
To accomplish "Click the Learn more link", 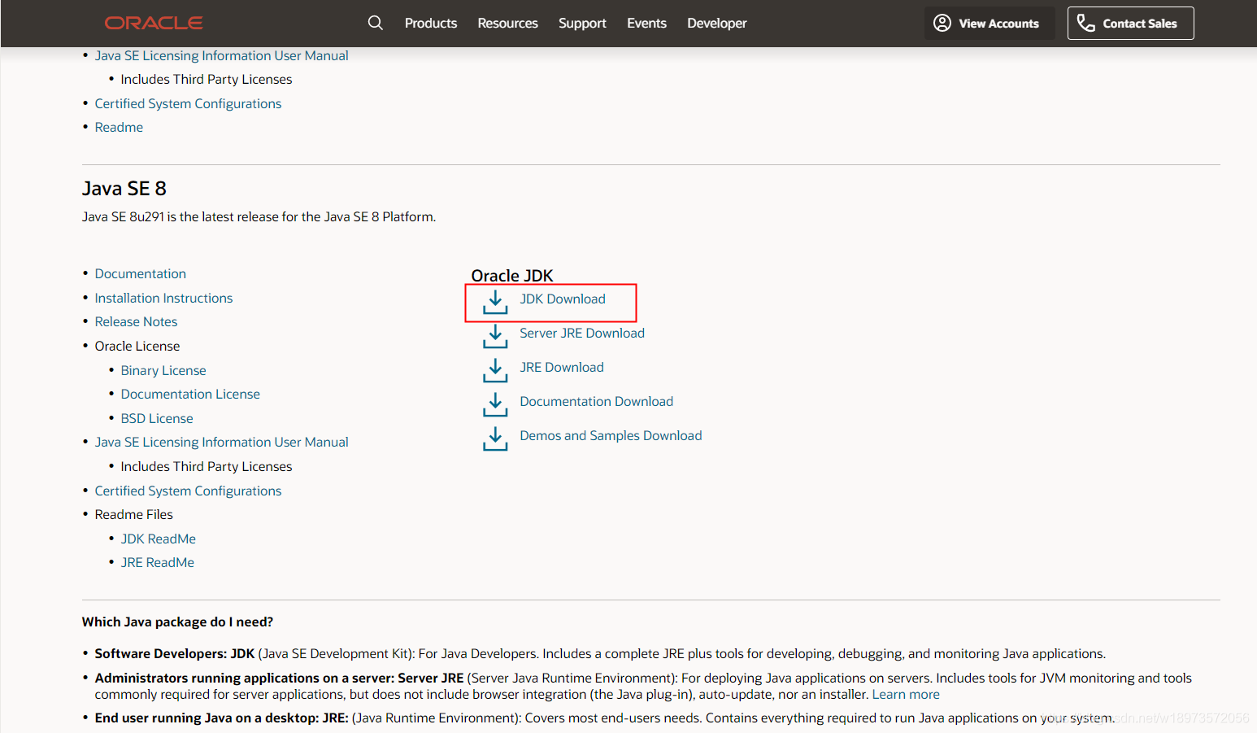I will tap(906, 694).
